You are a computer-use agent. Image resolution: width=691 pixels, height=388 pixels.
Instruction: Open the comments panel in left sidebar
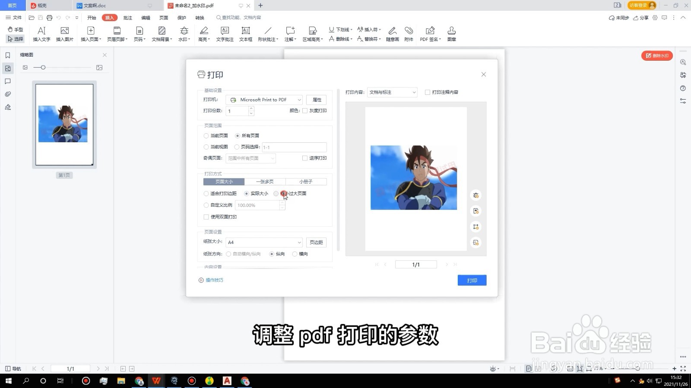pyautogui.click(x=8, y=81)
